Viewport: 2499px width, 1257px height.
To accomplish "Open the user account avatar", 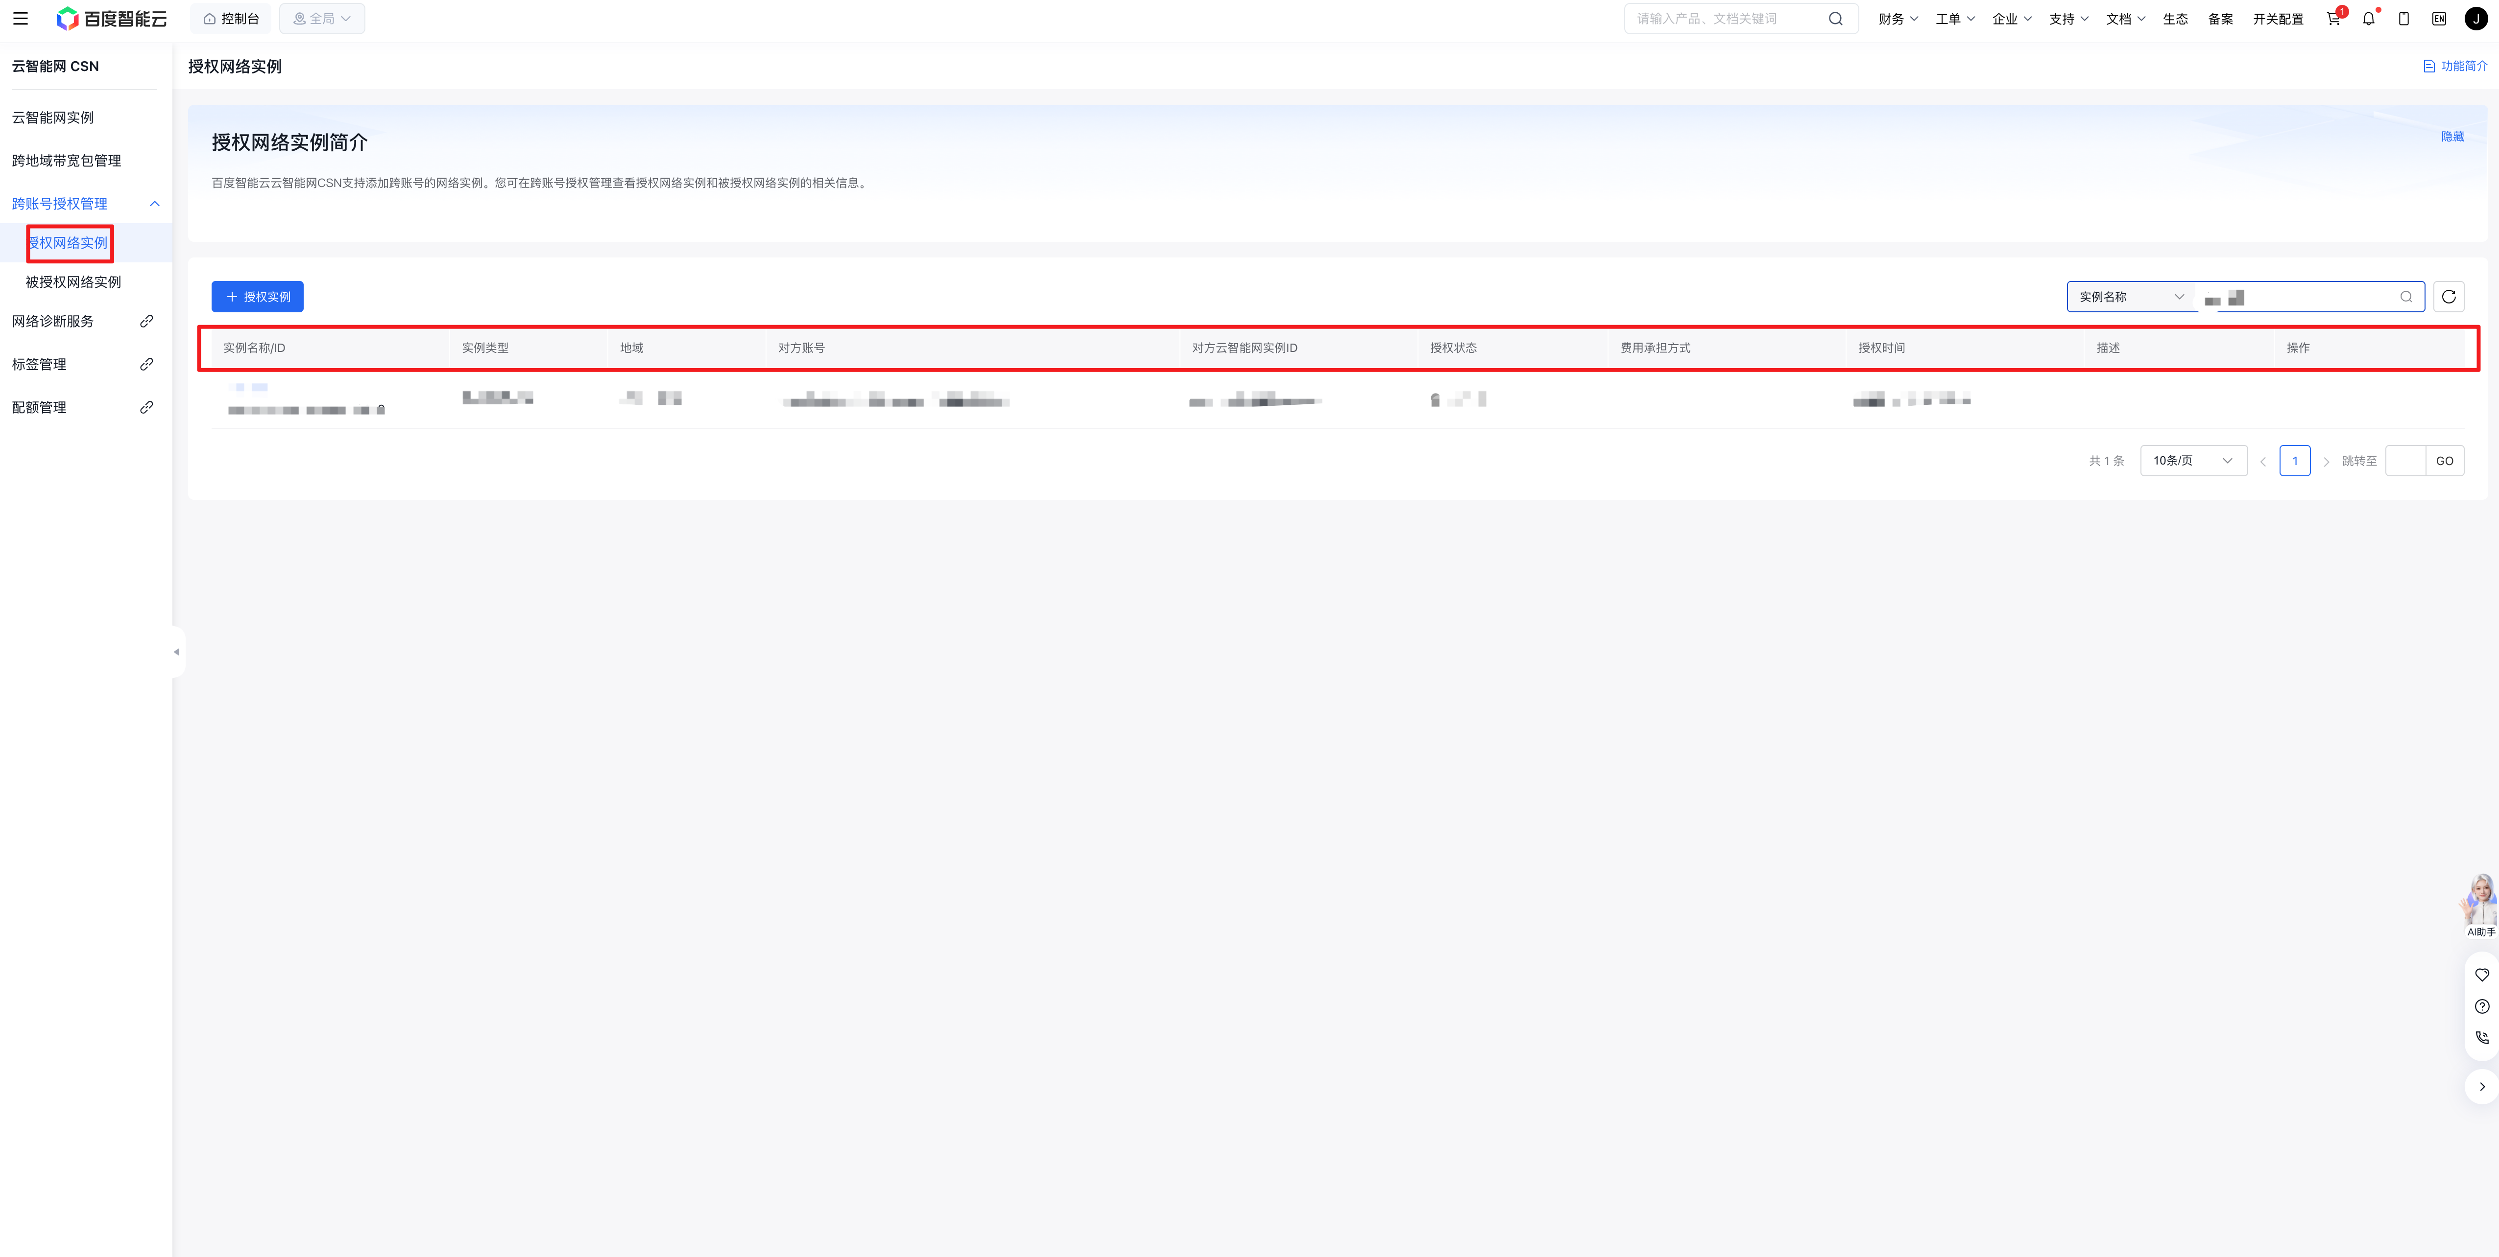I will (2475, 19).
